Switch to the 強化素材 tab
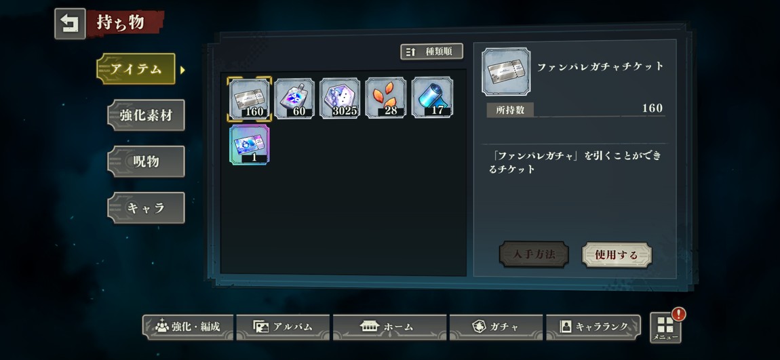The height and width of the screenshot is (360, 780). pyautogui.click(x=146, y=115)
